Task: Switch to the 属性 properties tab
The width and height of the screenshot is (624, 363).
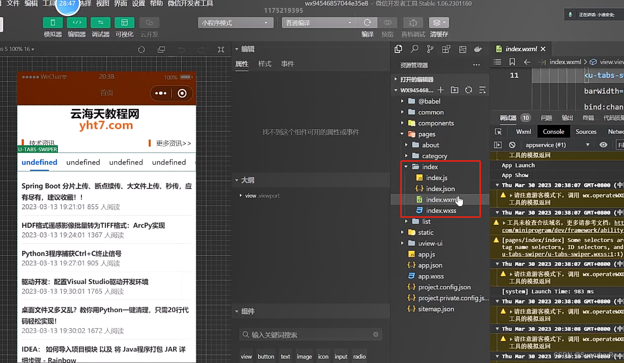Action: (x=242, y=64)
